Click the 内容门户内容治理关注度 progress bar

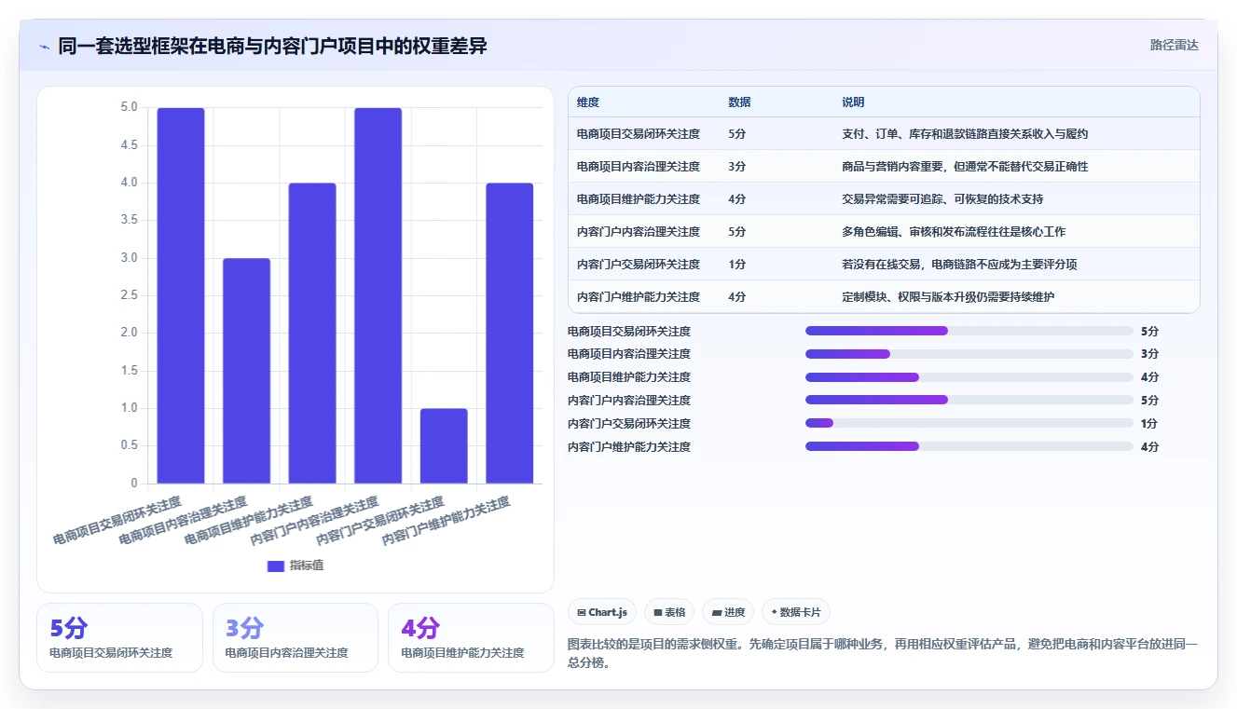coord(969,401)
